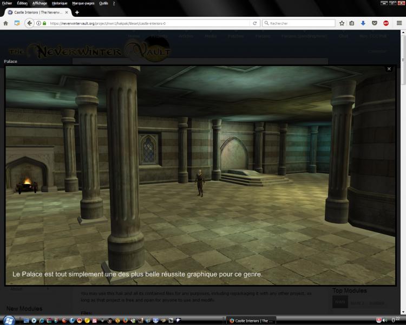Open the Édition menu
406x325 pixels.
[x=22, y=3]
